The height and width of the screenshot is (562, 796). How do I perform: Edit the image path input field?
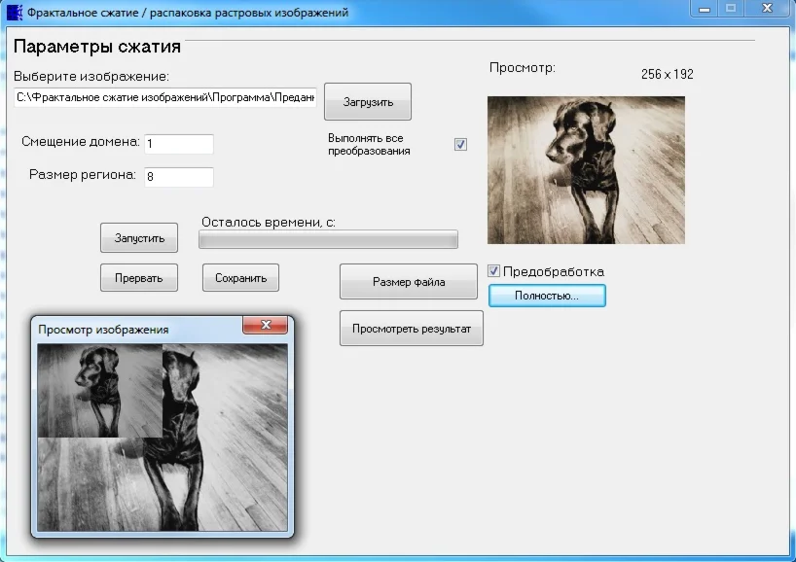click(165, 96)
